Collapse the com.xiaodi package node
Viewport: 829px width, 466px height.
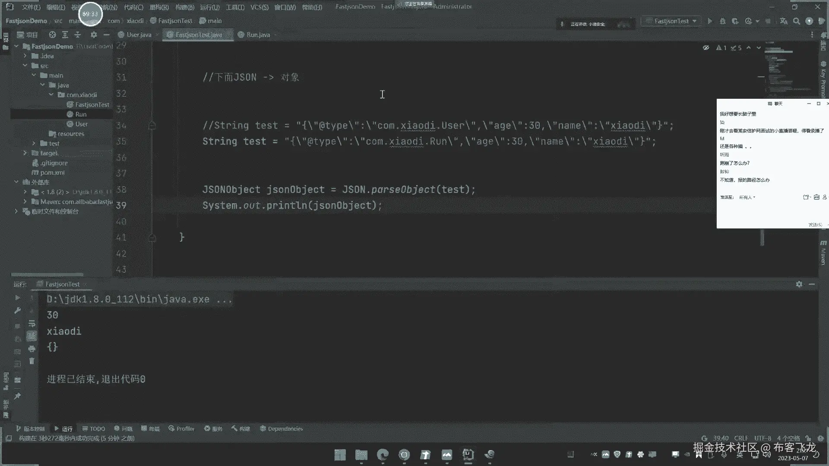(51, 95)
